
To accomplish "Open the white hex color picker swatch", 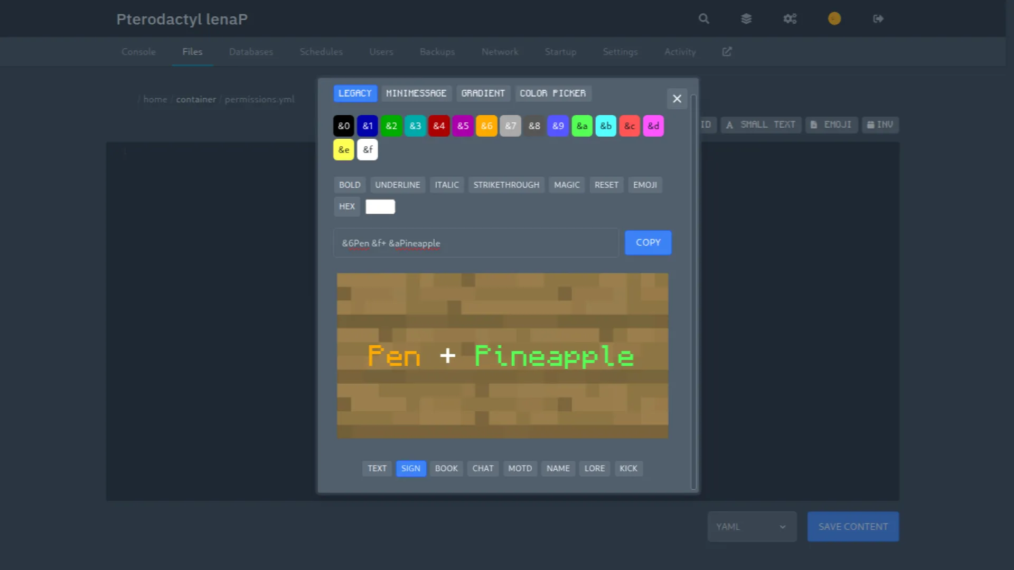I will click(380, 207).
